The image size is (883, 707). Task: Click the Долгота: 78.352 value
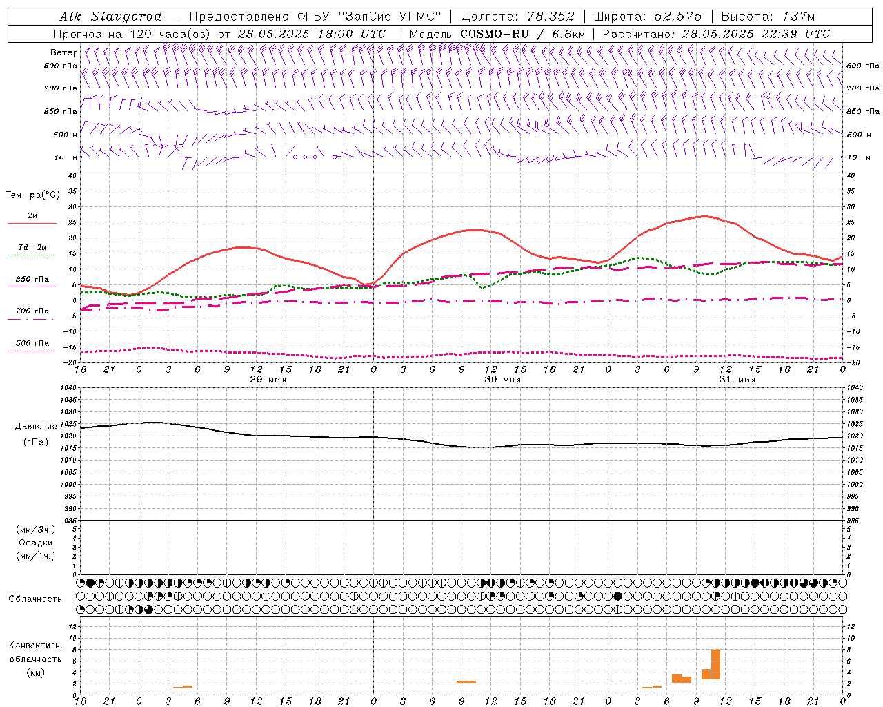click(517, 17)
